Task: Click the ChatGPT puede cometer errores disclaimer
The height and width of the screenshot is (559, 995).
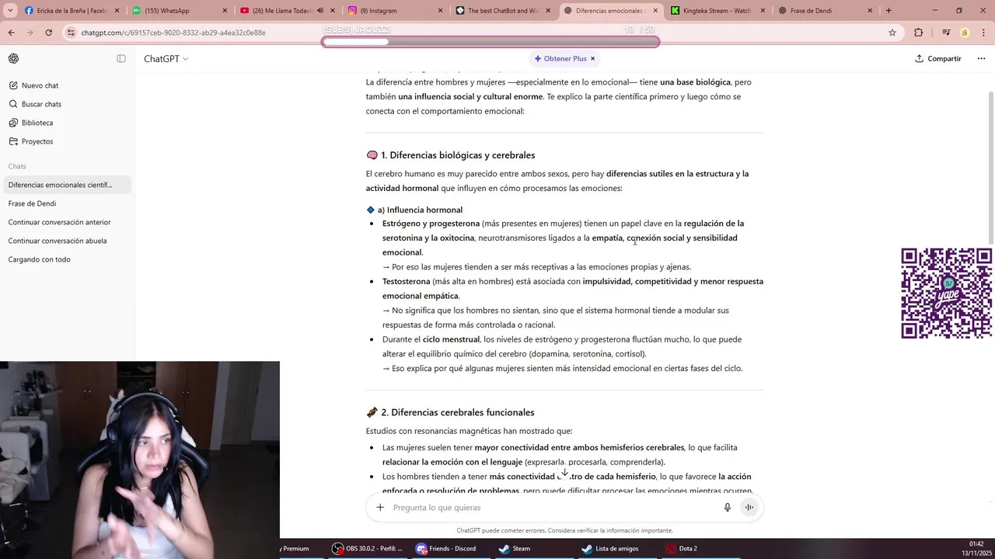Action: [564, 531]
